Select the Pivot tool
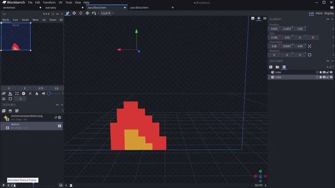Screen dimensions: 335x188 (87, 13)
